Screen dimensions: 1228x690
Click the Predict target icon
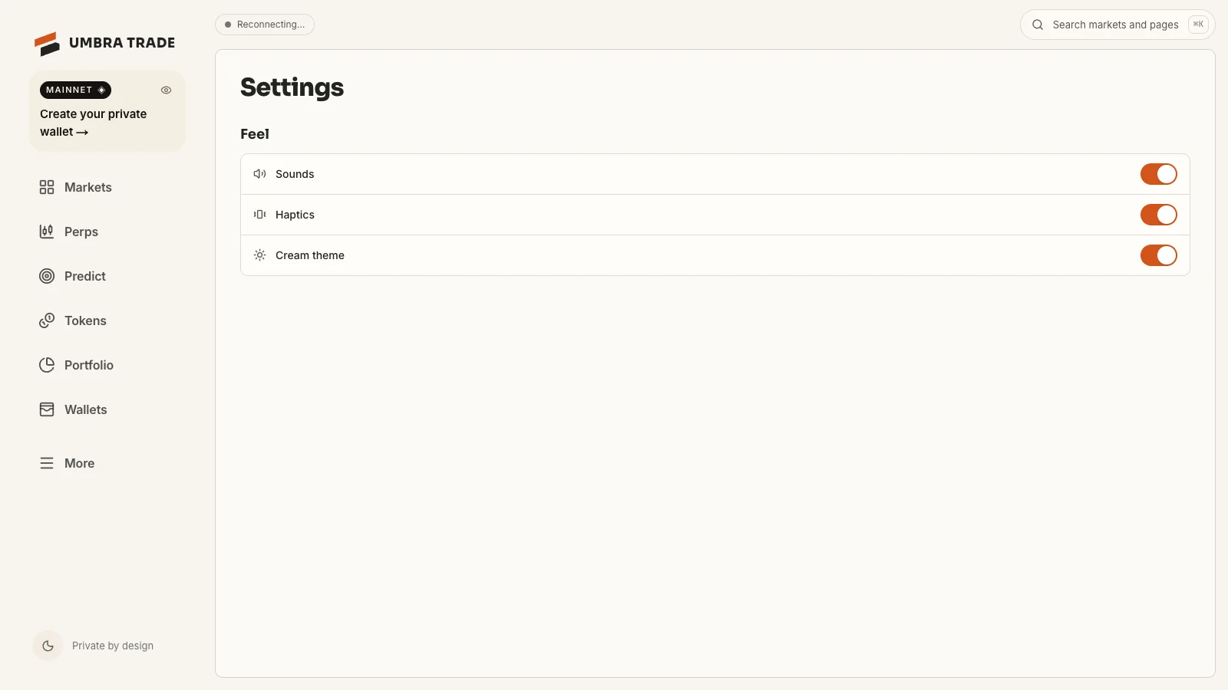click(x=47, y=276)
